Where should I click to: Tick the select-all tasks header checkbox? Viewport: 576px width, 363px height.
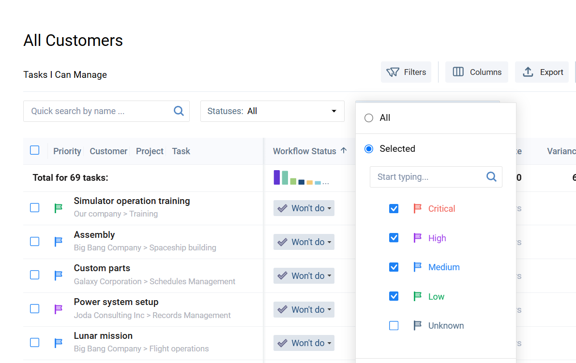click(35, 150)
